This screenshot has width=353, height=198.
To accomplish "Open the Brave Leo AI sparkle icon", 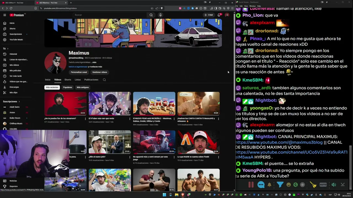I will [224, 8].
